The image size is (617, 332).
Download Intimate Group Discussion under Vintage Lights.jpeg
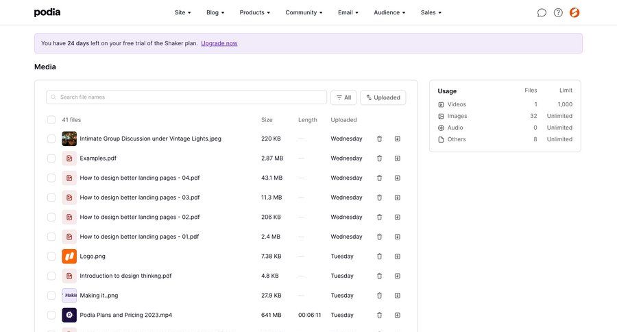point(398,139)
